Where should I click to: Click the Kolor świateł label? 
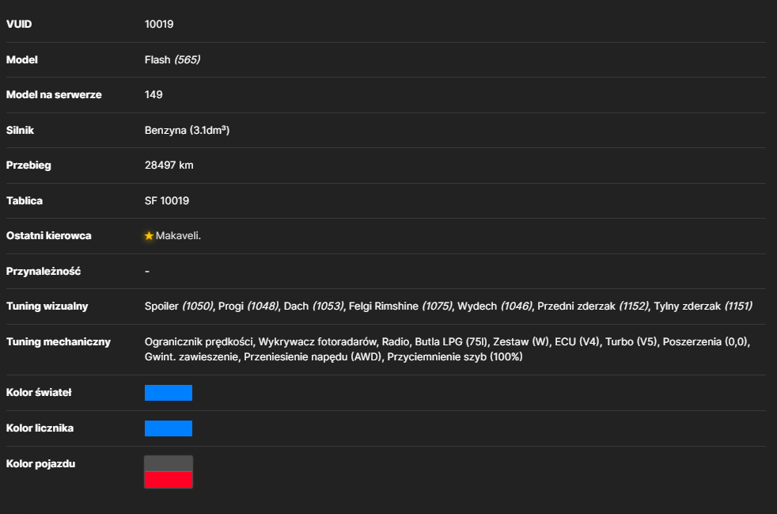point(39,393)
